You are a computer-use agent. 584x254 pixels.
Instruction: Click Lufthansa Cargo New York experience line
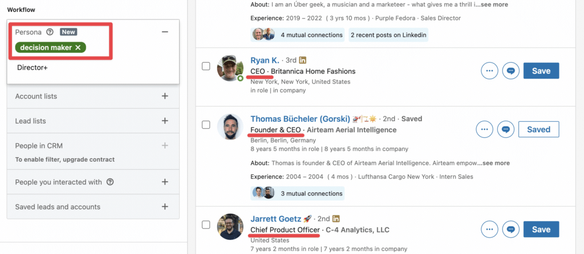point(362,177)
